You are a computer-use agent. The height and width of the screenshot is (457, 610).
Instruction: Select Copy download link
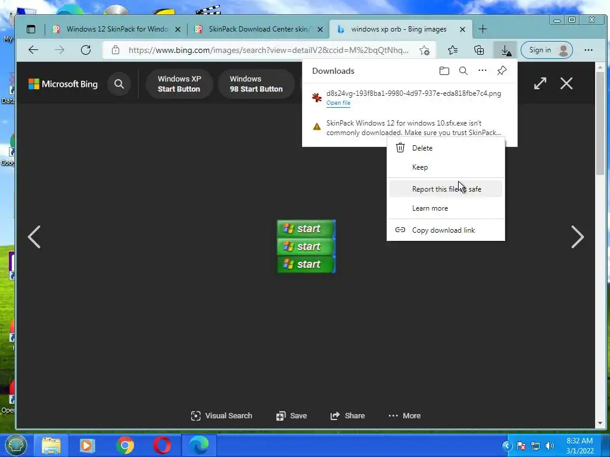pos(446,230)
